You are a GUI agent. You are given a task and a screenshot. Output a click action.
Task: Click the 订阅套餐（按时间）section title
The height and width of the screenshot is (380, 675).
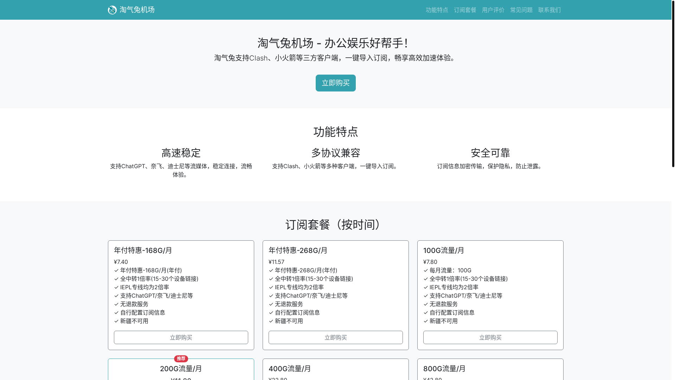(335, 224)
